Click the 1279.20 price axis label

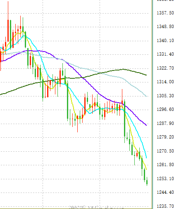(x=165, y=137)
